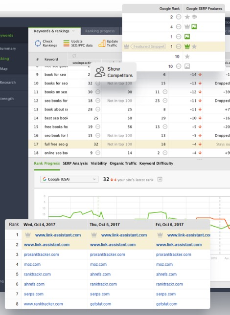Click the Keyword column header
This screenshot has width=230, height=315.
(x=51, y=59)
